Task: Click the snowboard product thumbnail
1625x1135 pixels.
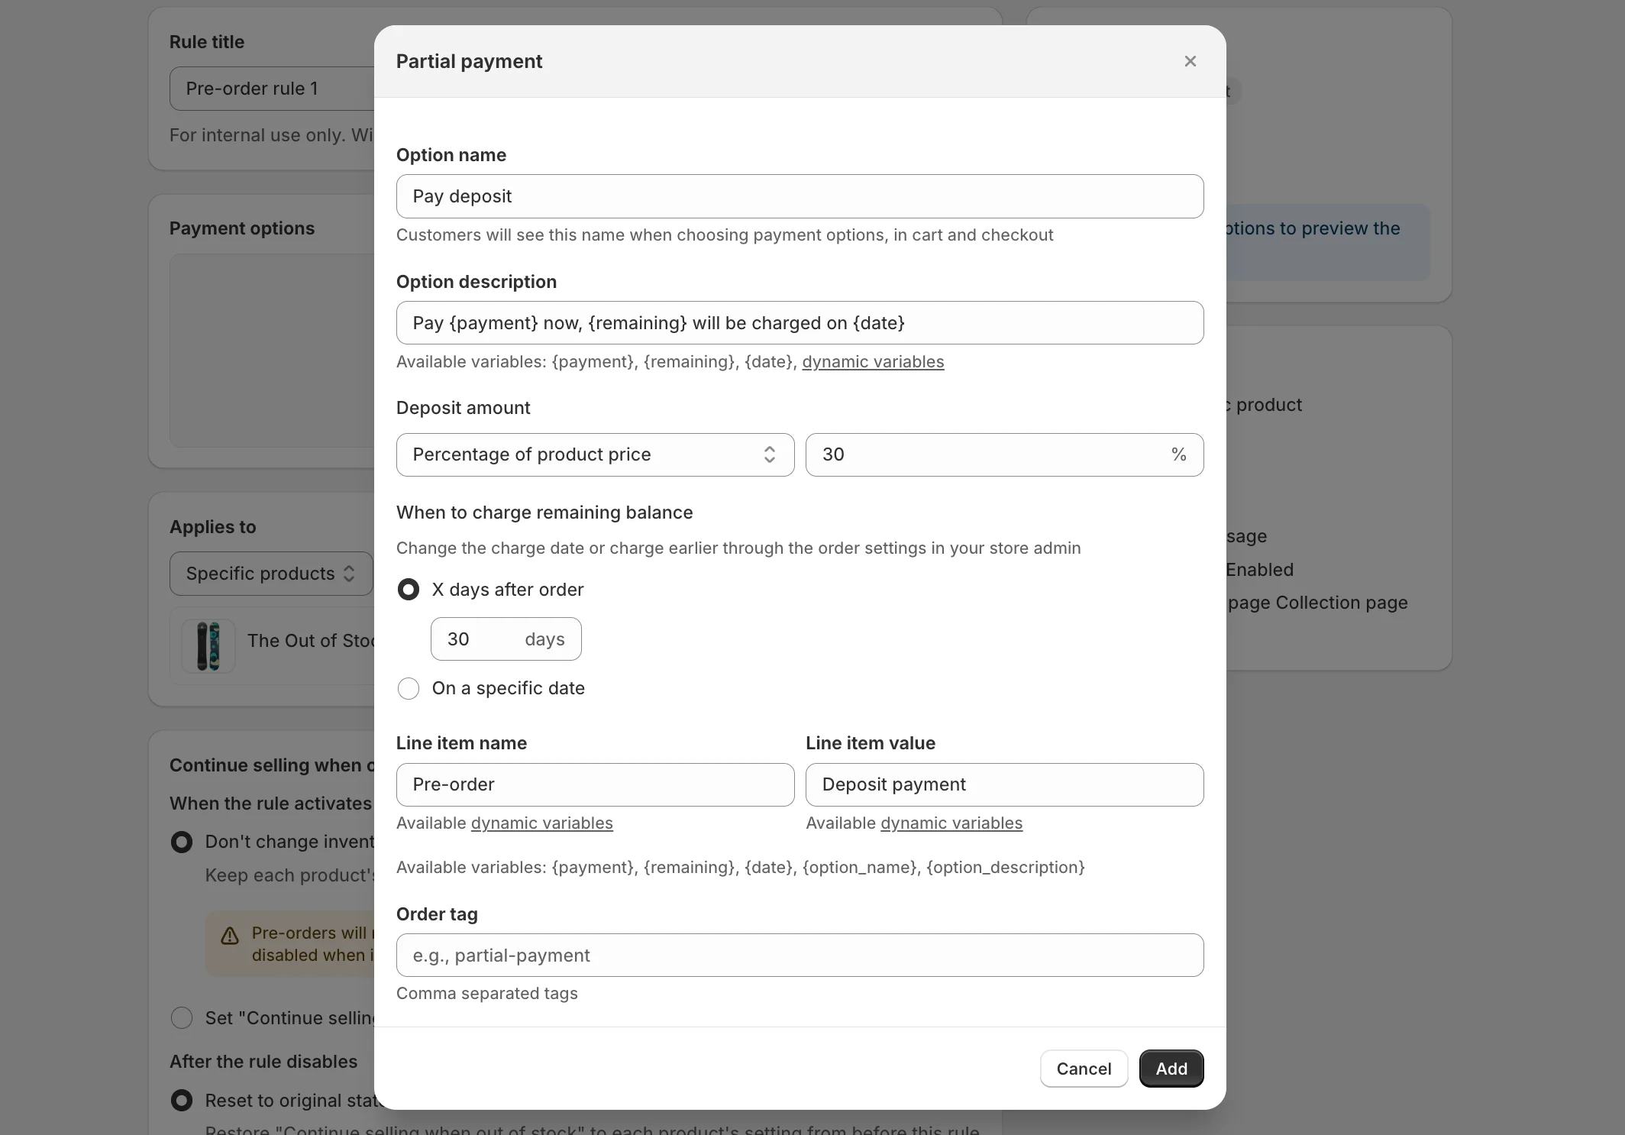Action: 208,645
